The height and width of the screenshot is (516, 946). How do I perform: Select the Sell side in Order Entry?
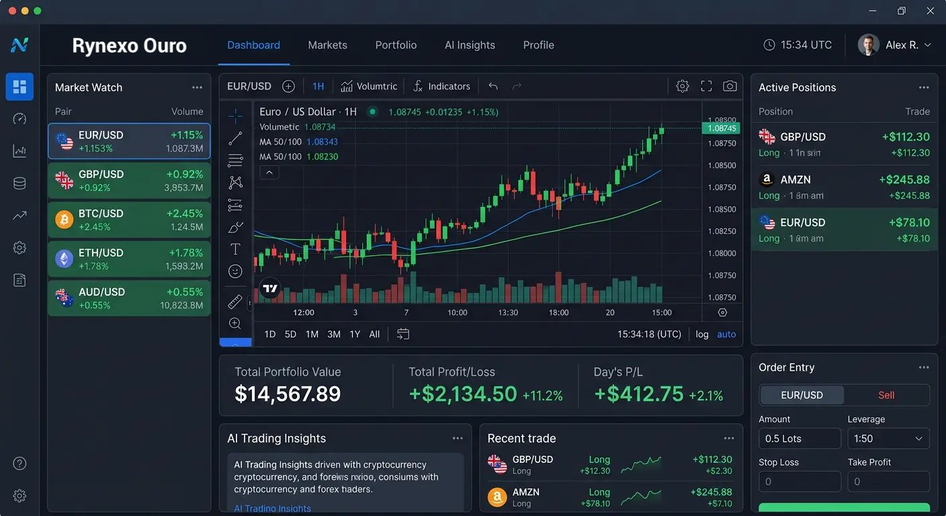tap(886, 395)
